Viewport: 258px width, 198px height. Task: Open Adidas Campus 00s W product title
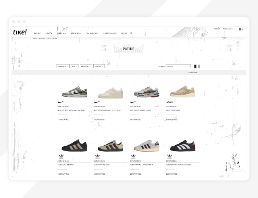142,164
